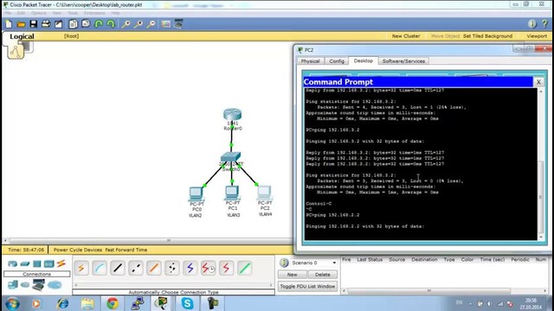This screenshot has height=311, width=554.
Task: Open the Drawing Palette icon
Action: 165,24
